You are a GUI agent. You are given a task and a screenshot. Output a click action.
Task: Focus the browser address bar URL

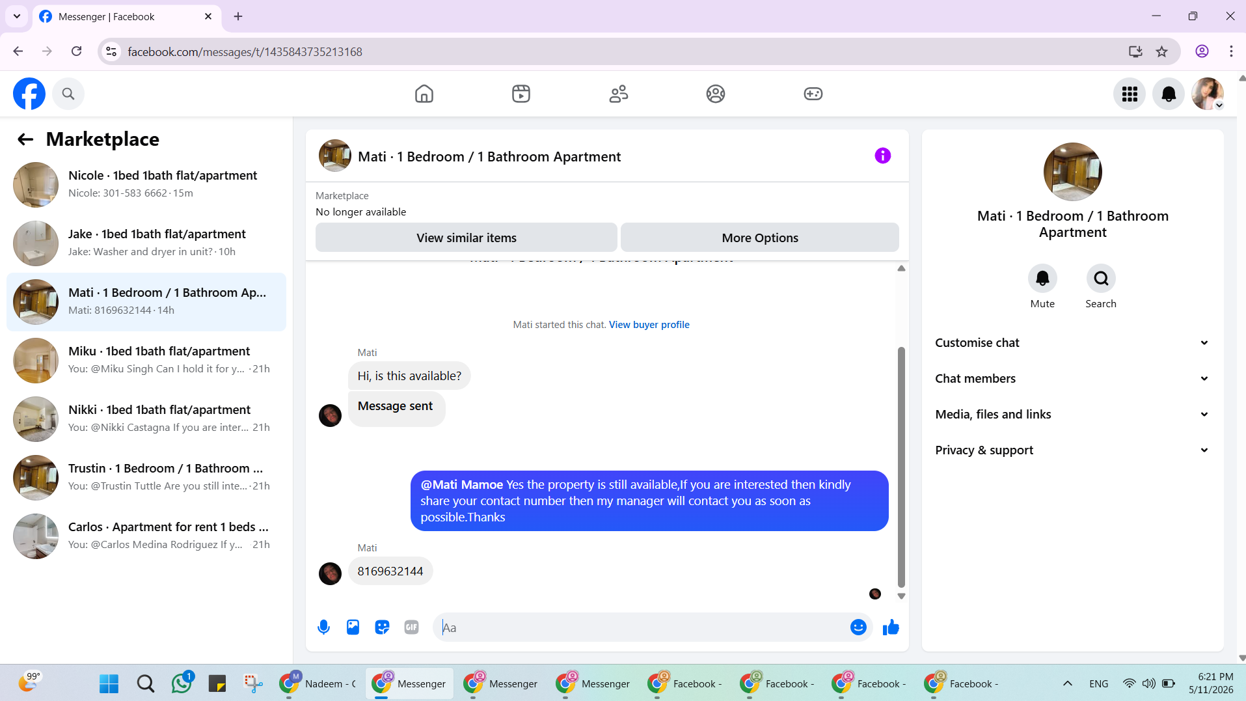245,51
